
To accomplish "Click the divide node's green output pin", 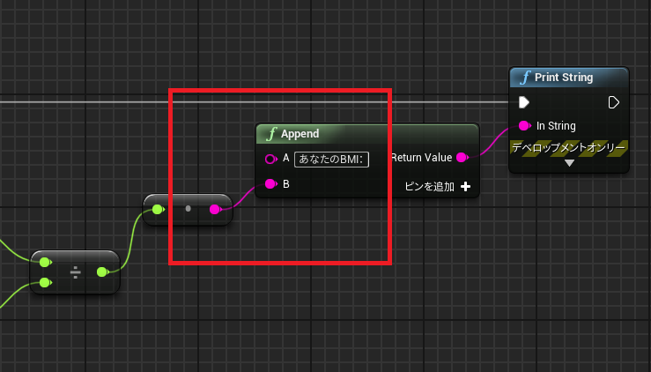I will pyautogui.click(x=102, y=272).
